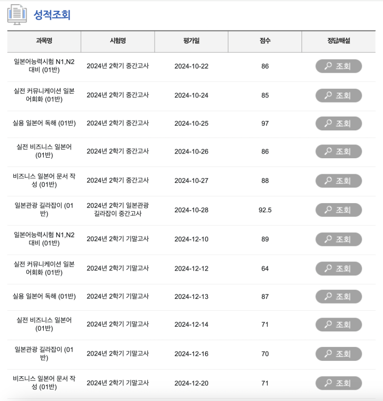Open 조회 for 2024-10-27 midterm
Image resolution: width=383 pixels, height=401 pixels.
[339, 181]
